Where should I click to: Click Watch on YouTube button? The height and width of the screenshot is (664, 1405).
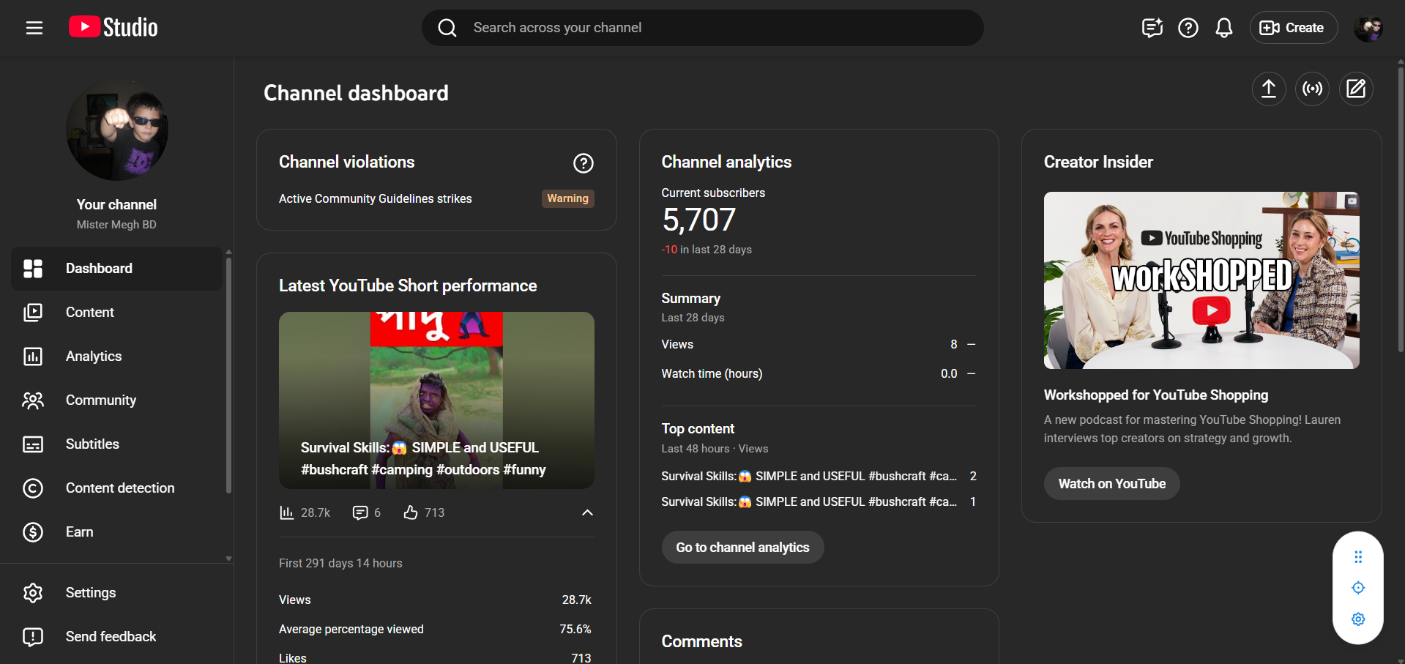[1111, 484]
